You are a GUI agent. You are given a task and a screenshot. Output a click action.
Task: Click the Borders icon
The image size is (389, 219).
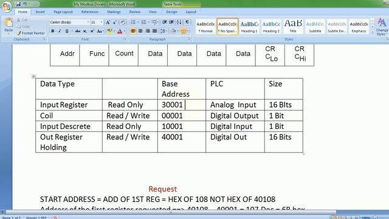[184, 31]
